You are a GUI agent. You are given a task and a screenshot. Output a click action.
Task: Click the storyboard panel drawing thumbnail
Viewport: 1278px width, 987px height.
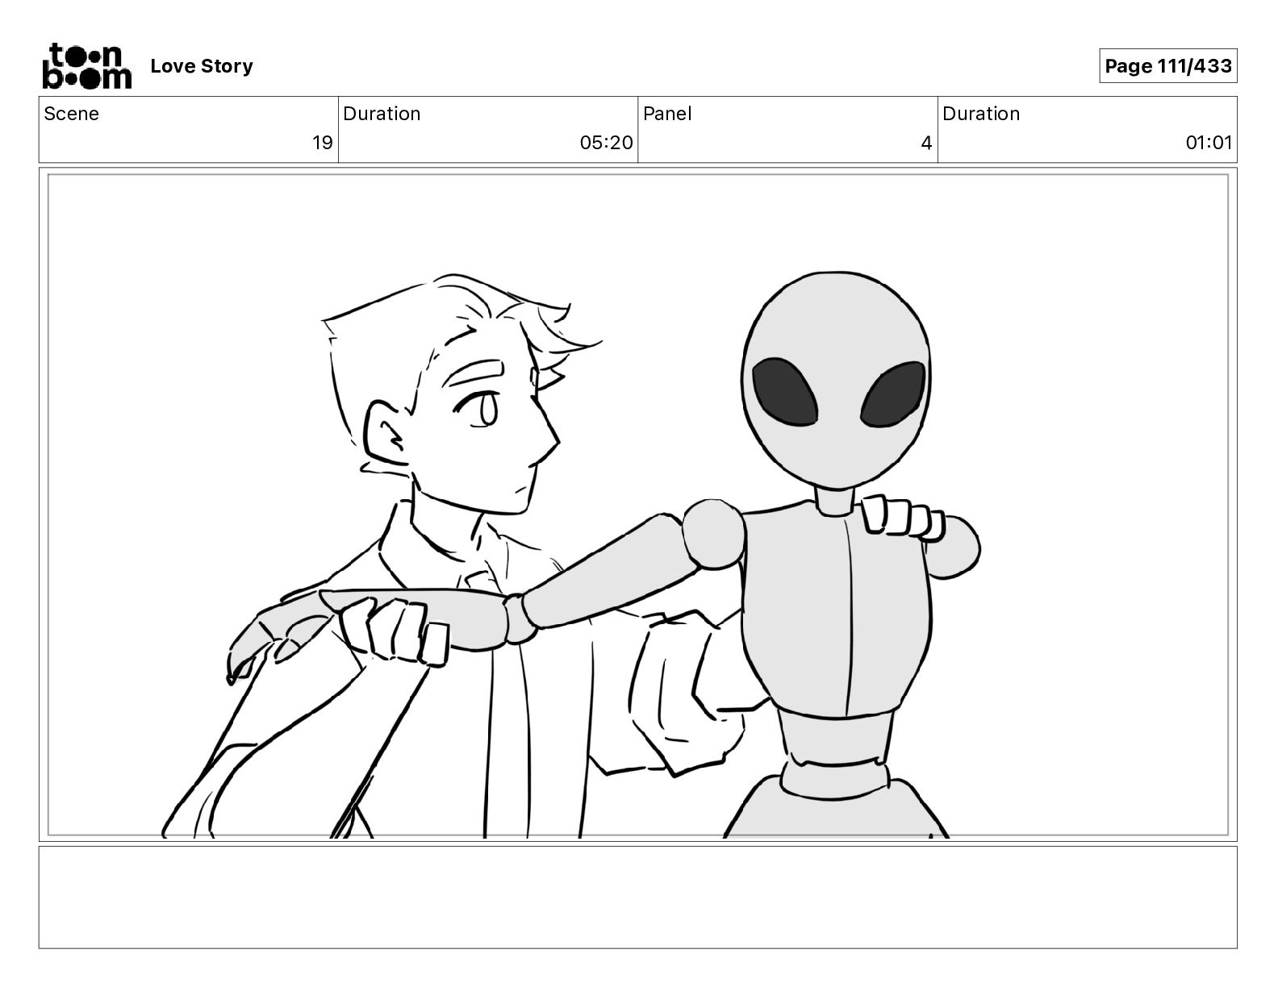coord(638,505)
